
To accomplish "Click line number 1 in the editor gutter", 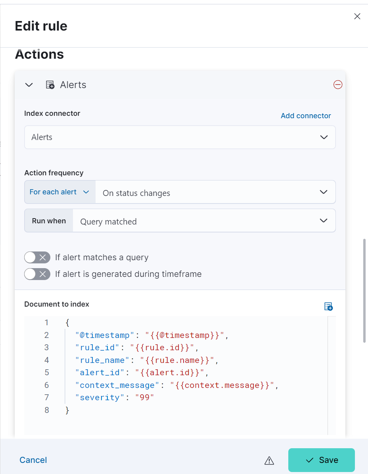I will pyautogui.click(x=47, y=322).
